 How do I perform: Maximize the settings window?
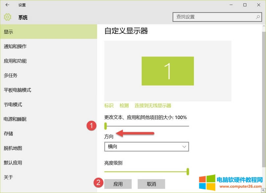245,5
